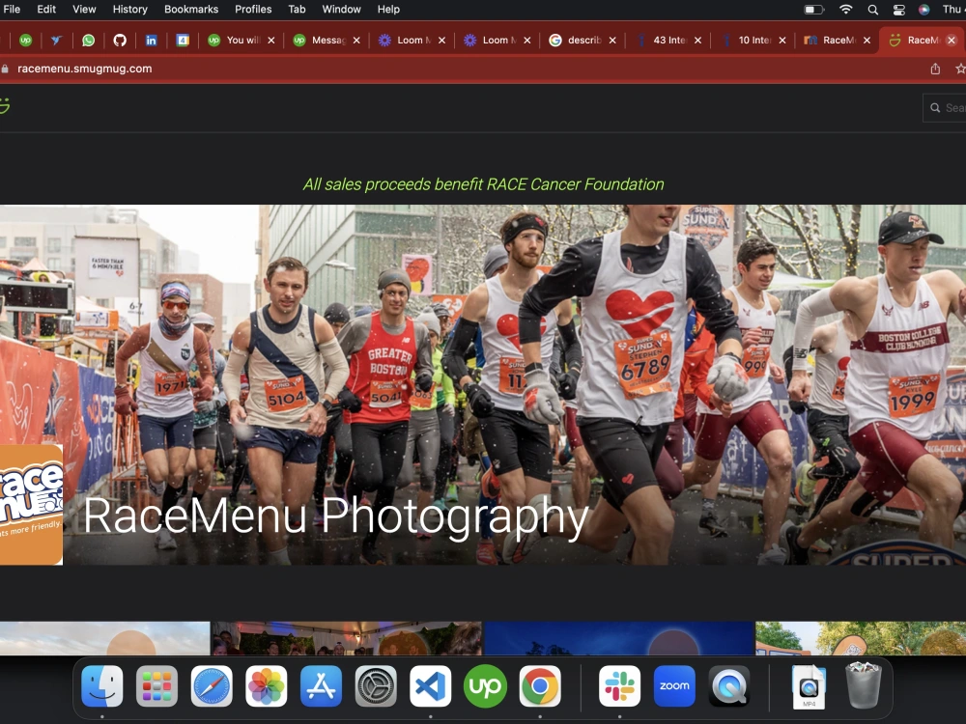Click 'All sales proceeds benefit RACE Cancer Foundation'

pos(484,184)
